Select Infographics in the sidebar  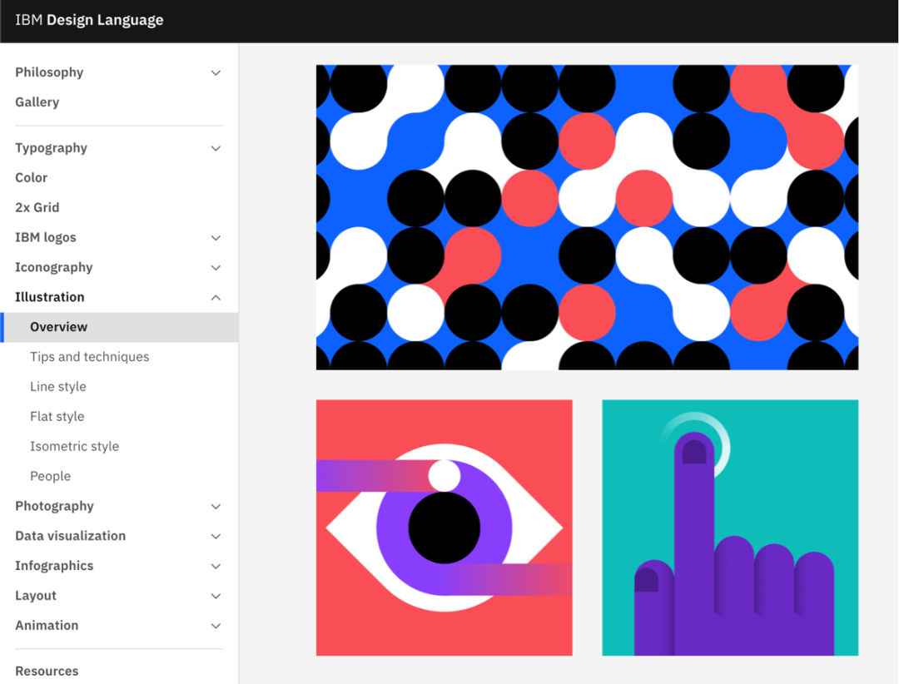click(x=54, y=565)
